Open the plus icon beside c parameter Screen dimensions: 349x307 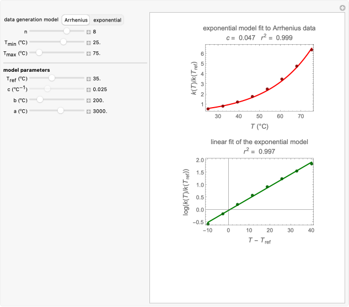click(x=88, y=89)
